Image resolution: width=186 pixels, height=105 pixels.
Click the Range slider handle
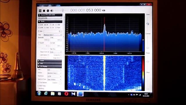[x=148, y=62]
